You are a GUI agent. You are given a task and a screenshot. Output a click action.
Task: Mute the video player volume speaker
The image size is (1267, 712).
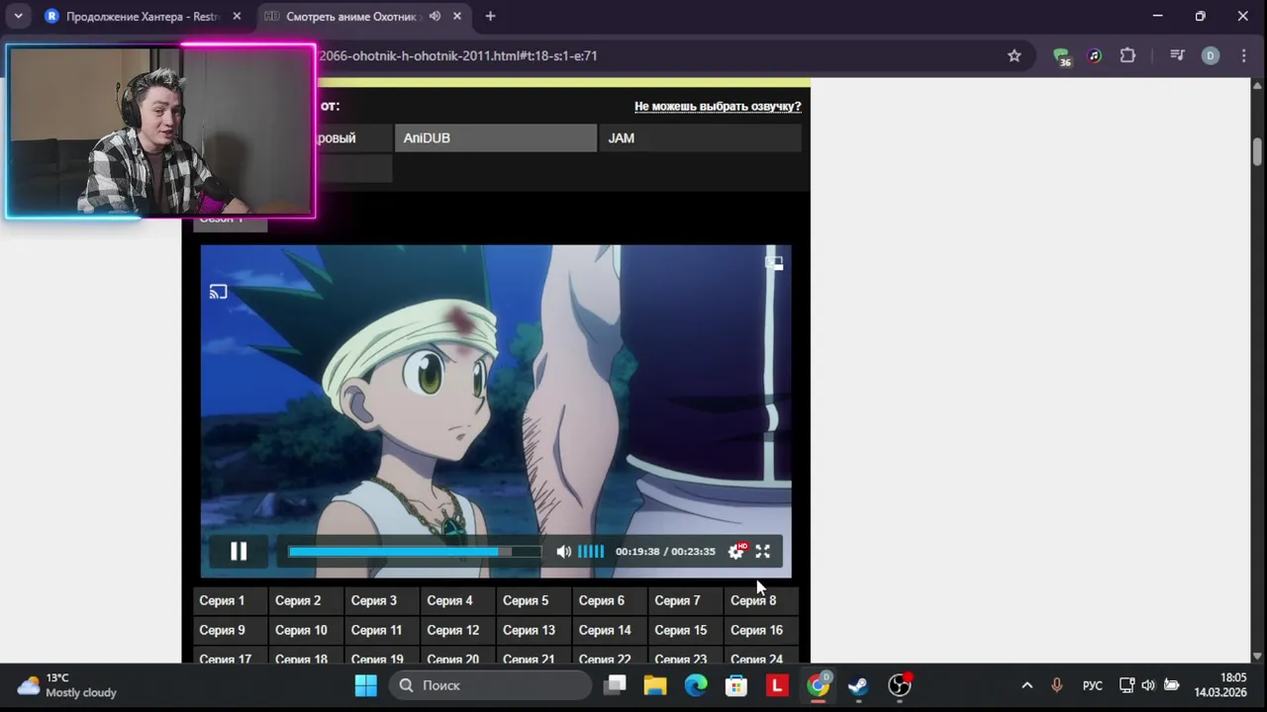(563, 552)
